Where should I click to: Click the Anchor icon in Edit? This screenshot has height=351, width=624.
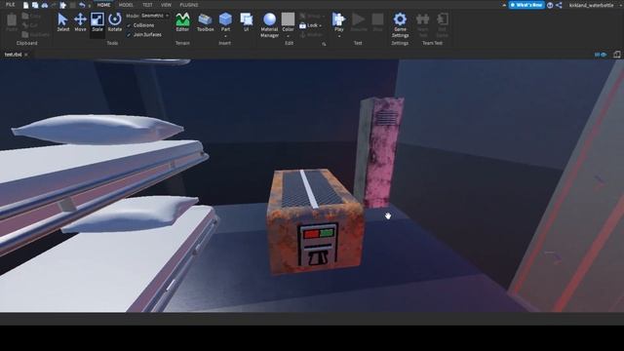tap(303, 35)
